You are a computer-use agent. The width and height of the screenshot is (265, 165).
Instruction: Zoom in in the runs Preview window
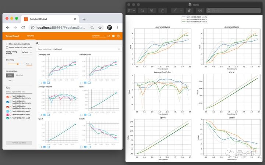pos(152,11)
